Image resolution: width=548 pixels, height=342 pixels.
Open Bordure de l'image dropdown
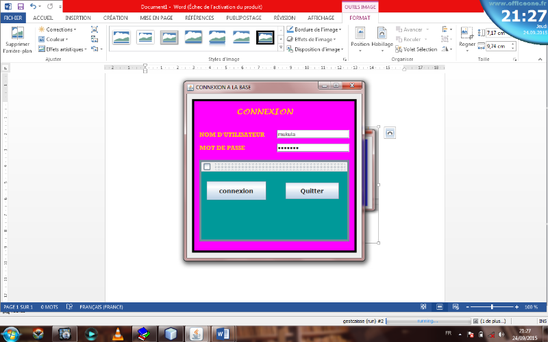point(314,29)
